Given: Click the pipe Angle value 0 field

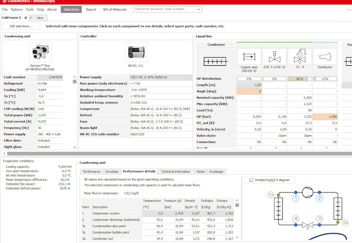Looking at the screenshot, I should (x=249, y=91).
